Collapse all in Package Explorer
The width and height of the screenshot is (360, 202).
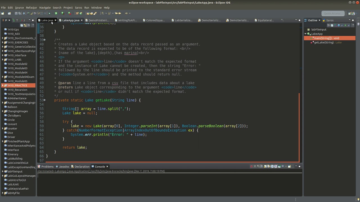tap(22, 25)
